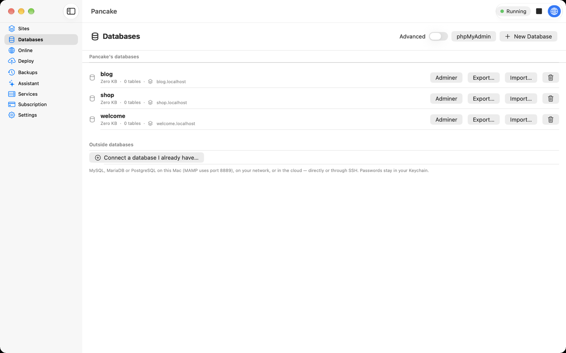The width and height of the screenshot is (566, 353).
Task: Click the Sites layers icon in the sidebar
Action: (12, 29)
